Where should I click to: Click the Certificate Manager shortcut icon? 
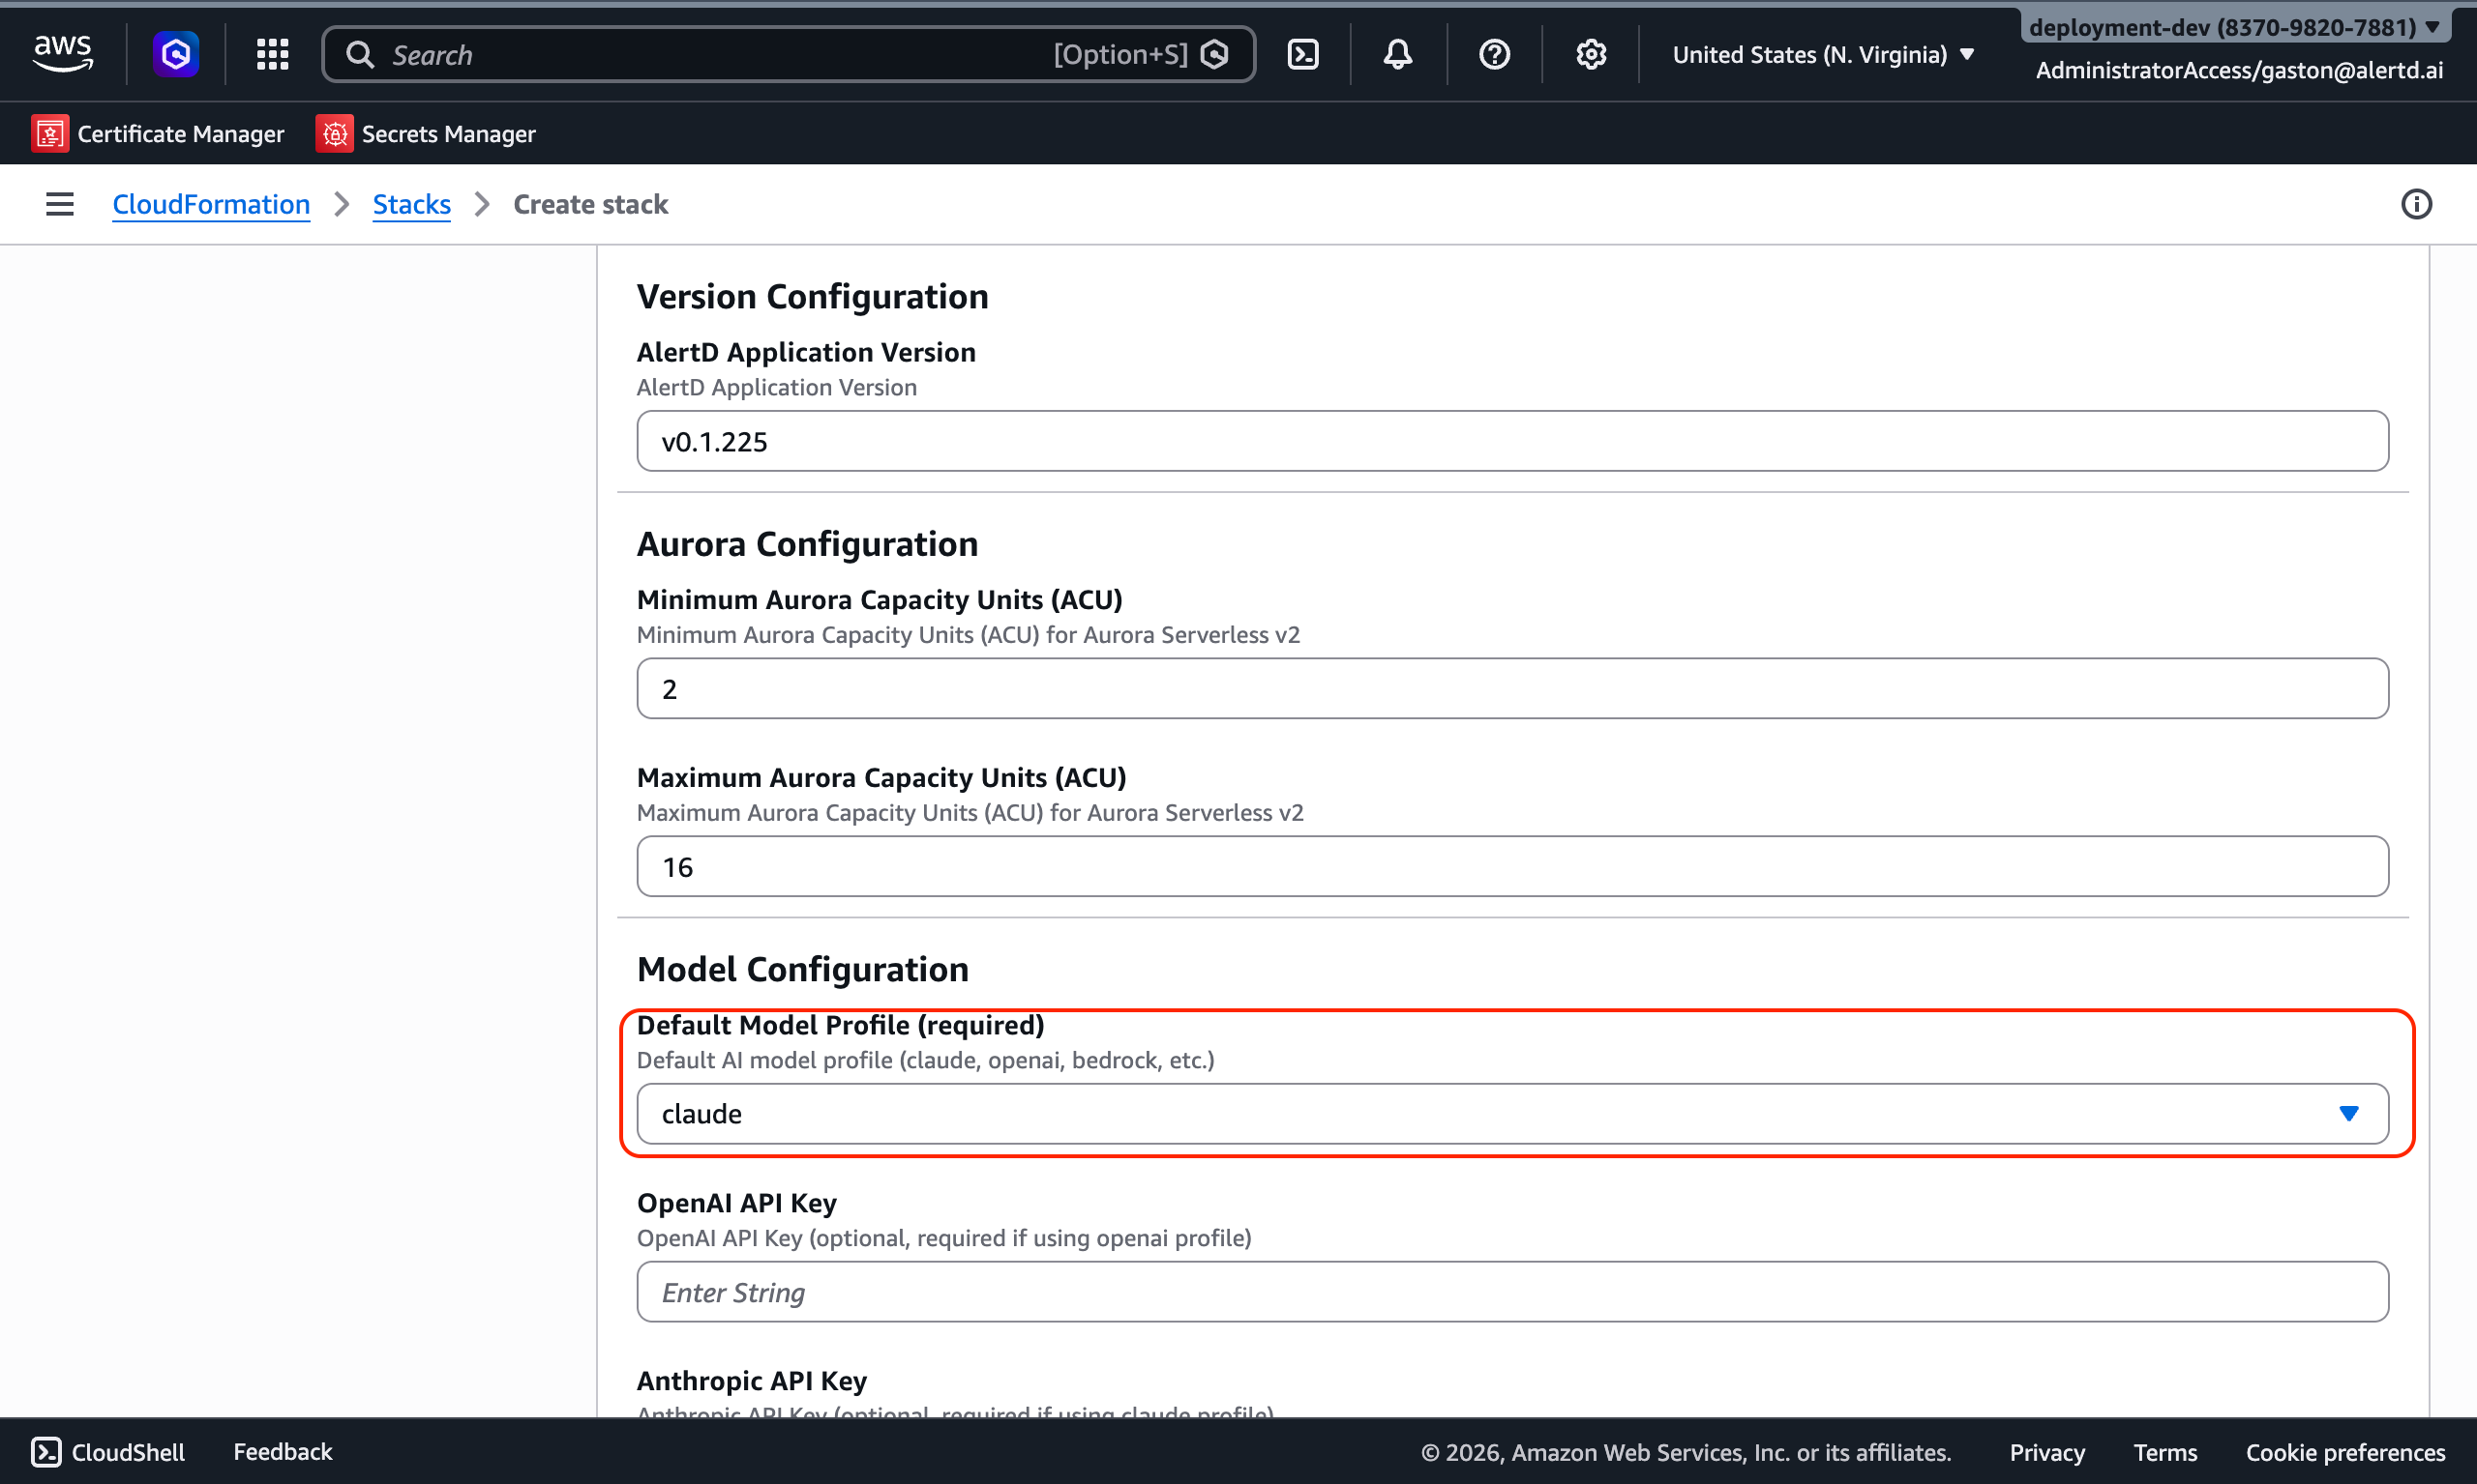50,133
